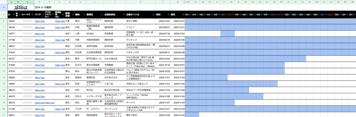The image size is (356, 117).
Task: Open the filter on the ステータス column
Action: tap(32, 15)
